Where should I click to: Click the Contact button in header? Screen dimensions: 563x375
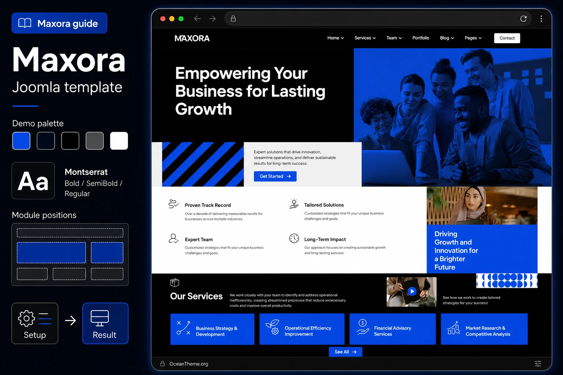click(x=507, y=38)
